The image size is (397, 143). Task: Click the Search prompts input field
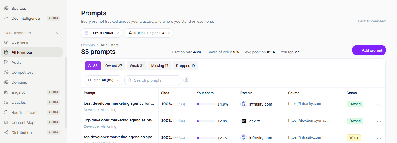coord(153,80)
